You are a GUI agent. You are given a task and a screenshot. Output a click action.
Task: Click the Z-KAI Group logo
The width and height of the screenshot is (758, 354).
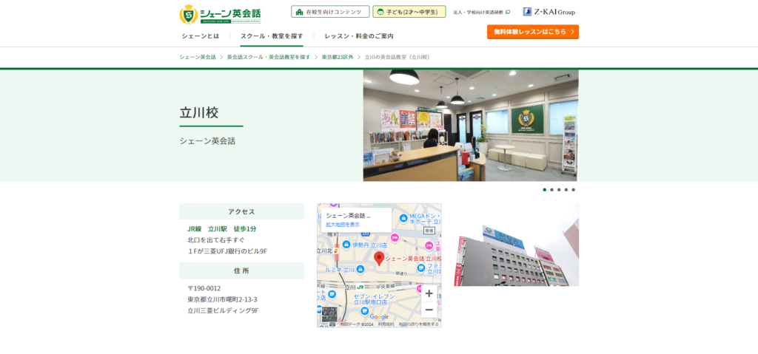(549, 12)
